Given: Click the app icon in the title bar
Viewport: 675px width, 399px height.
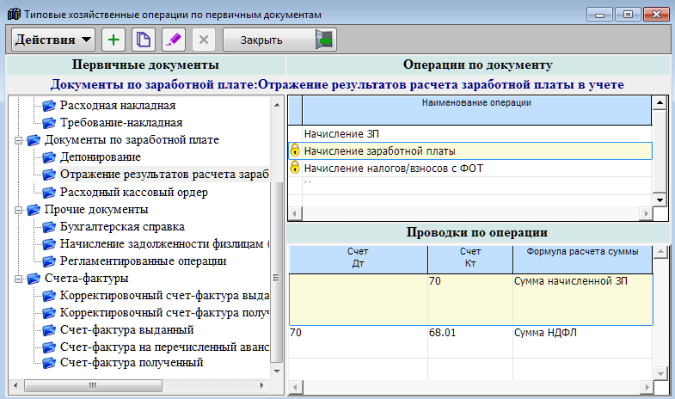Looking at the screenshot, I should click(14, 15).
